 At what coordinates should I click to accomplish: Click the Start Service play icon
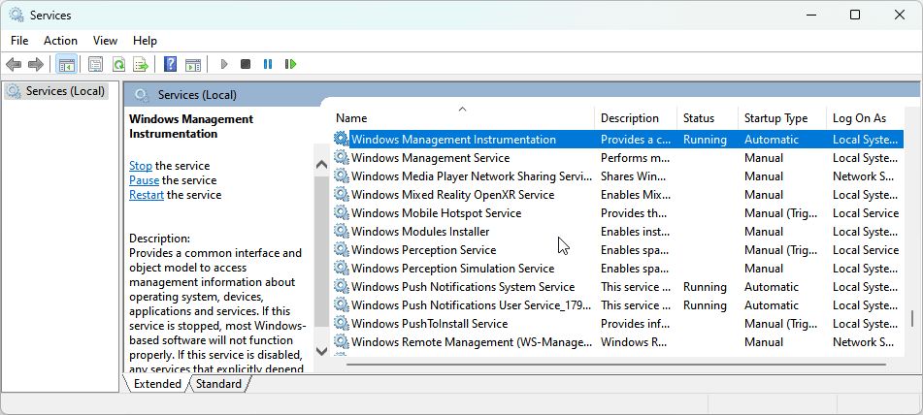point(223,64)
